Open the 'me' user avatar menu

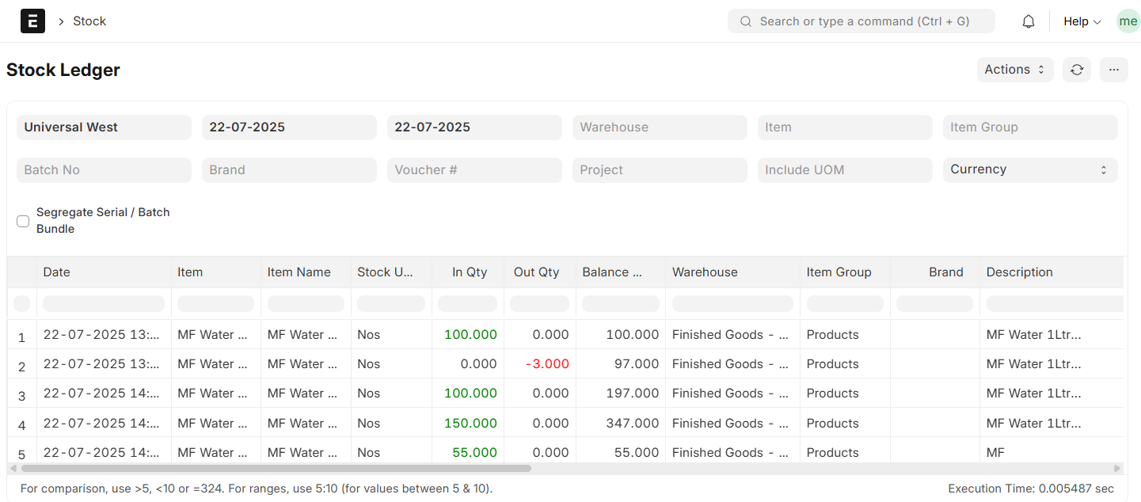tap(1128, 21)
